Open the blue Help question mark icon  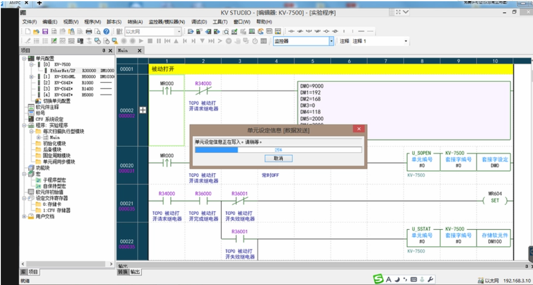point(106,31)
